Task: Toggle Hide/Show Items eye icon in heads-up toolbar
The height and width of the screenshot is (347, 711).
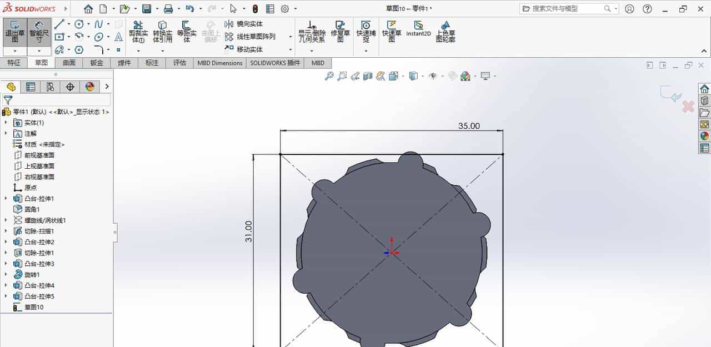Action: point(433,76)
